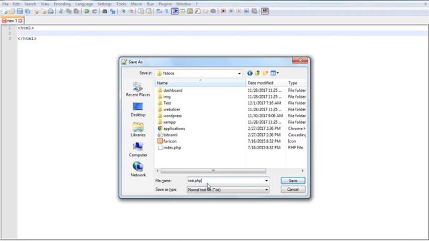
Task: Select the new 1 document tab
Action: point(12,21)
